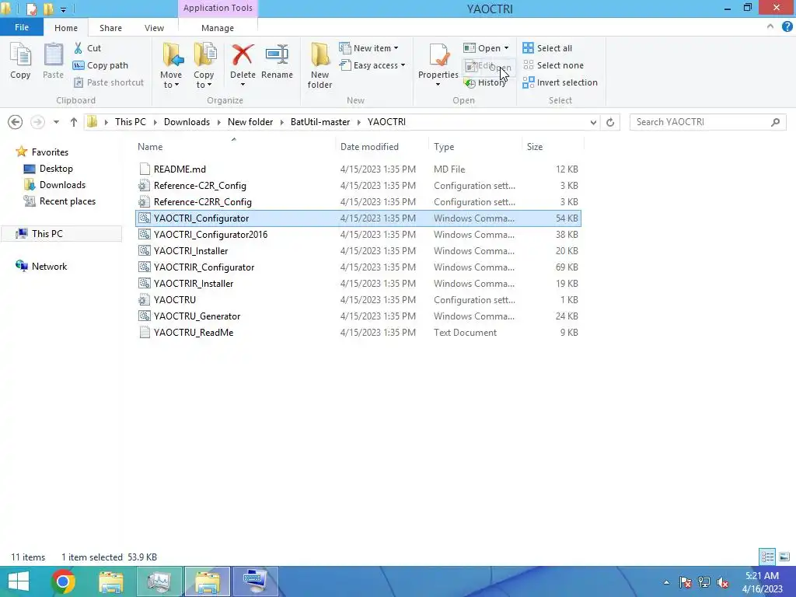Open the ribbon Help icon

click(x=787, y=27)
